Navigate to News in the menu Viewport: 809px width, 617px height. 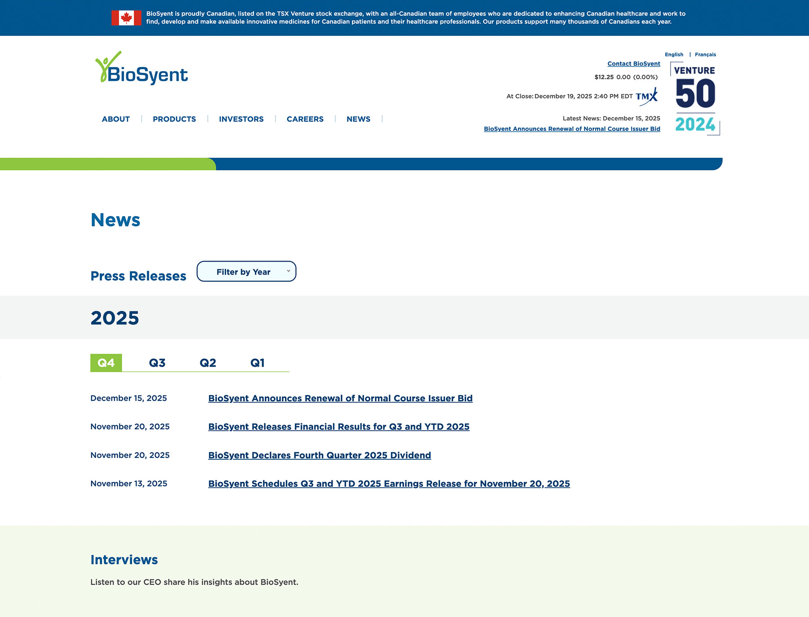click(358, 119)
